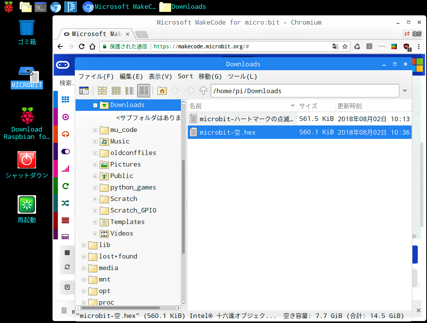Open the Basic blocks grid category in MakeCode
The height and width of the screenshot is (323, 427).
(x=66, y=99)
